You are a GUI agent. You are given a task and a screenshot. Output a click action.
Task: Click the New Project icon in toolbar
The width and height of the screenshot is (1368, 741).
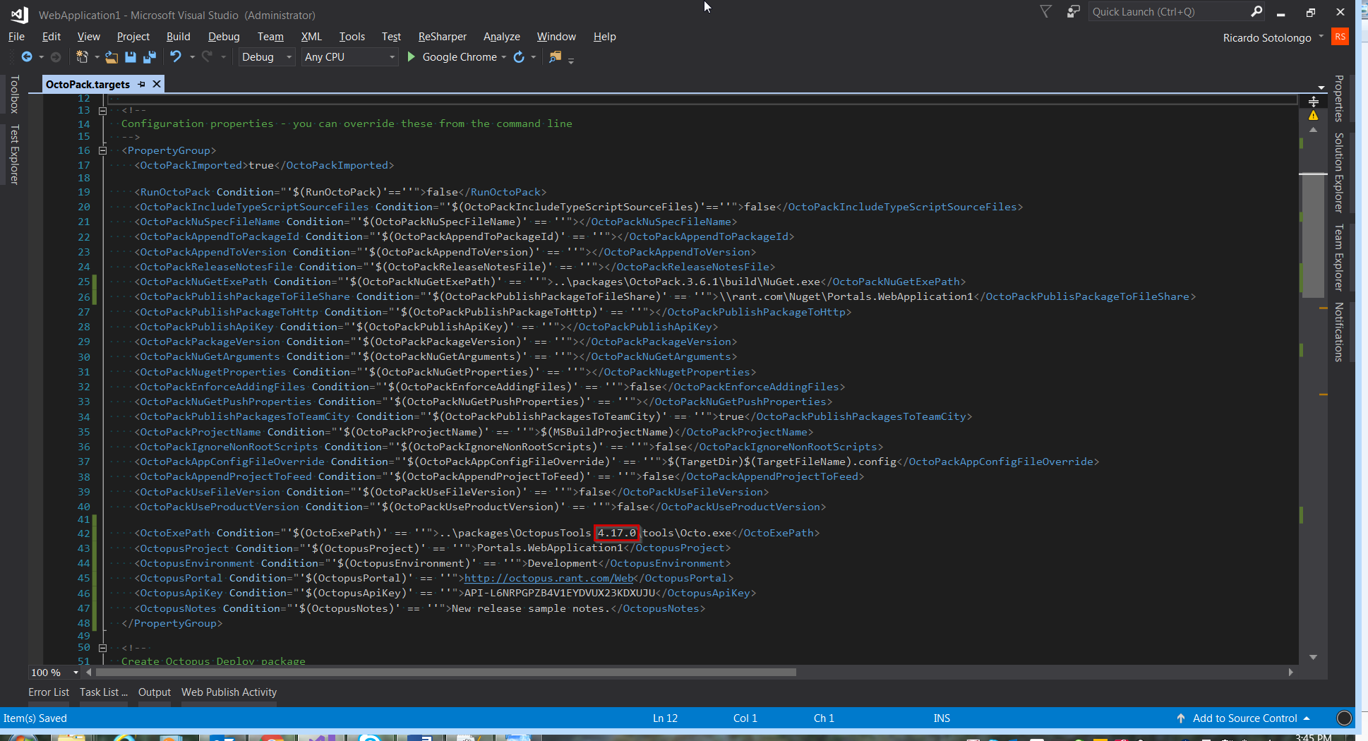pos(83,57)
